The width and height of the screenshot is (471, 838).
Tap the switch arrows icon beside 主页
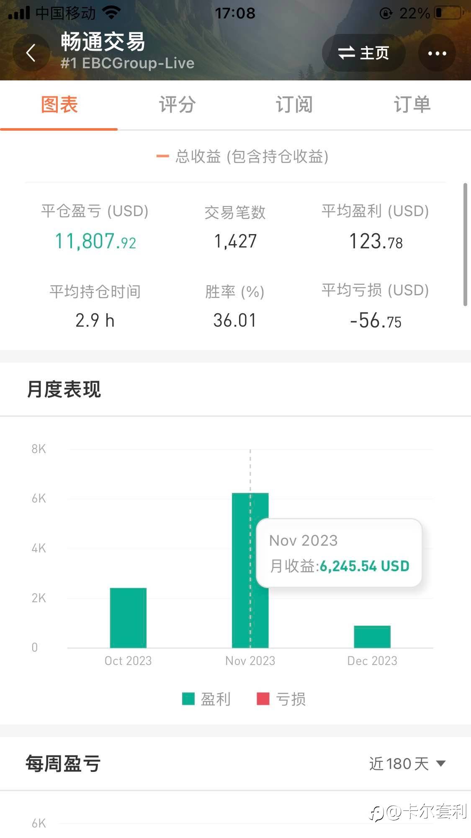pyautogui.click(x=346, y=53)
